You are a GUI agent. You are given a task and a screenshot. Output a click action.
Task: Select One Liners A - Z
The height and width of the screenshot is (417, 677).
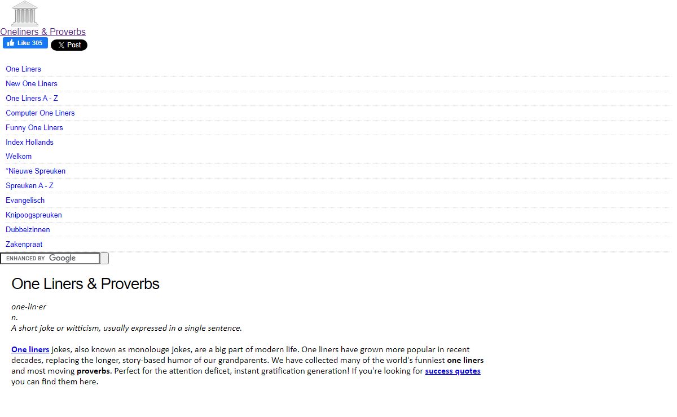(32, 98)
